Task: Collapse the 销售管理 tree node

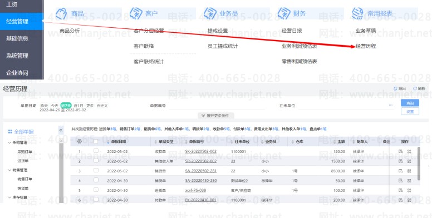Action: pyautogui.click(x=9, y=170)
